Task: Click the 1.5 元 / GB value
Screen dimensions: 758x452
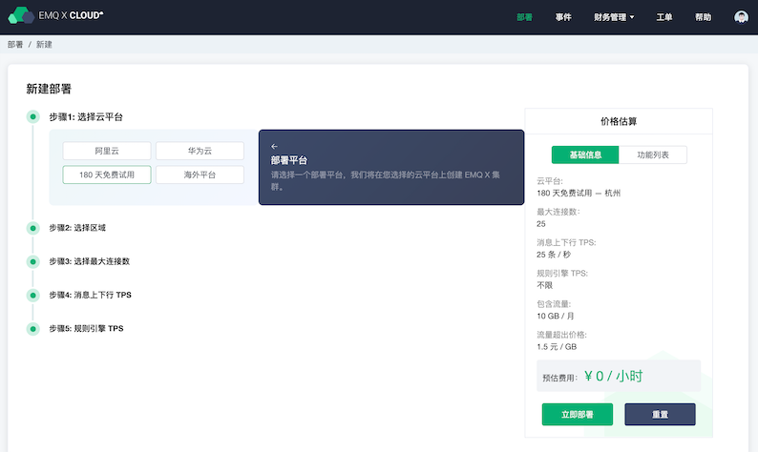Action: (x=557, y=347)
